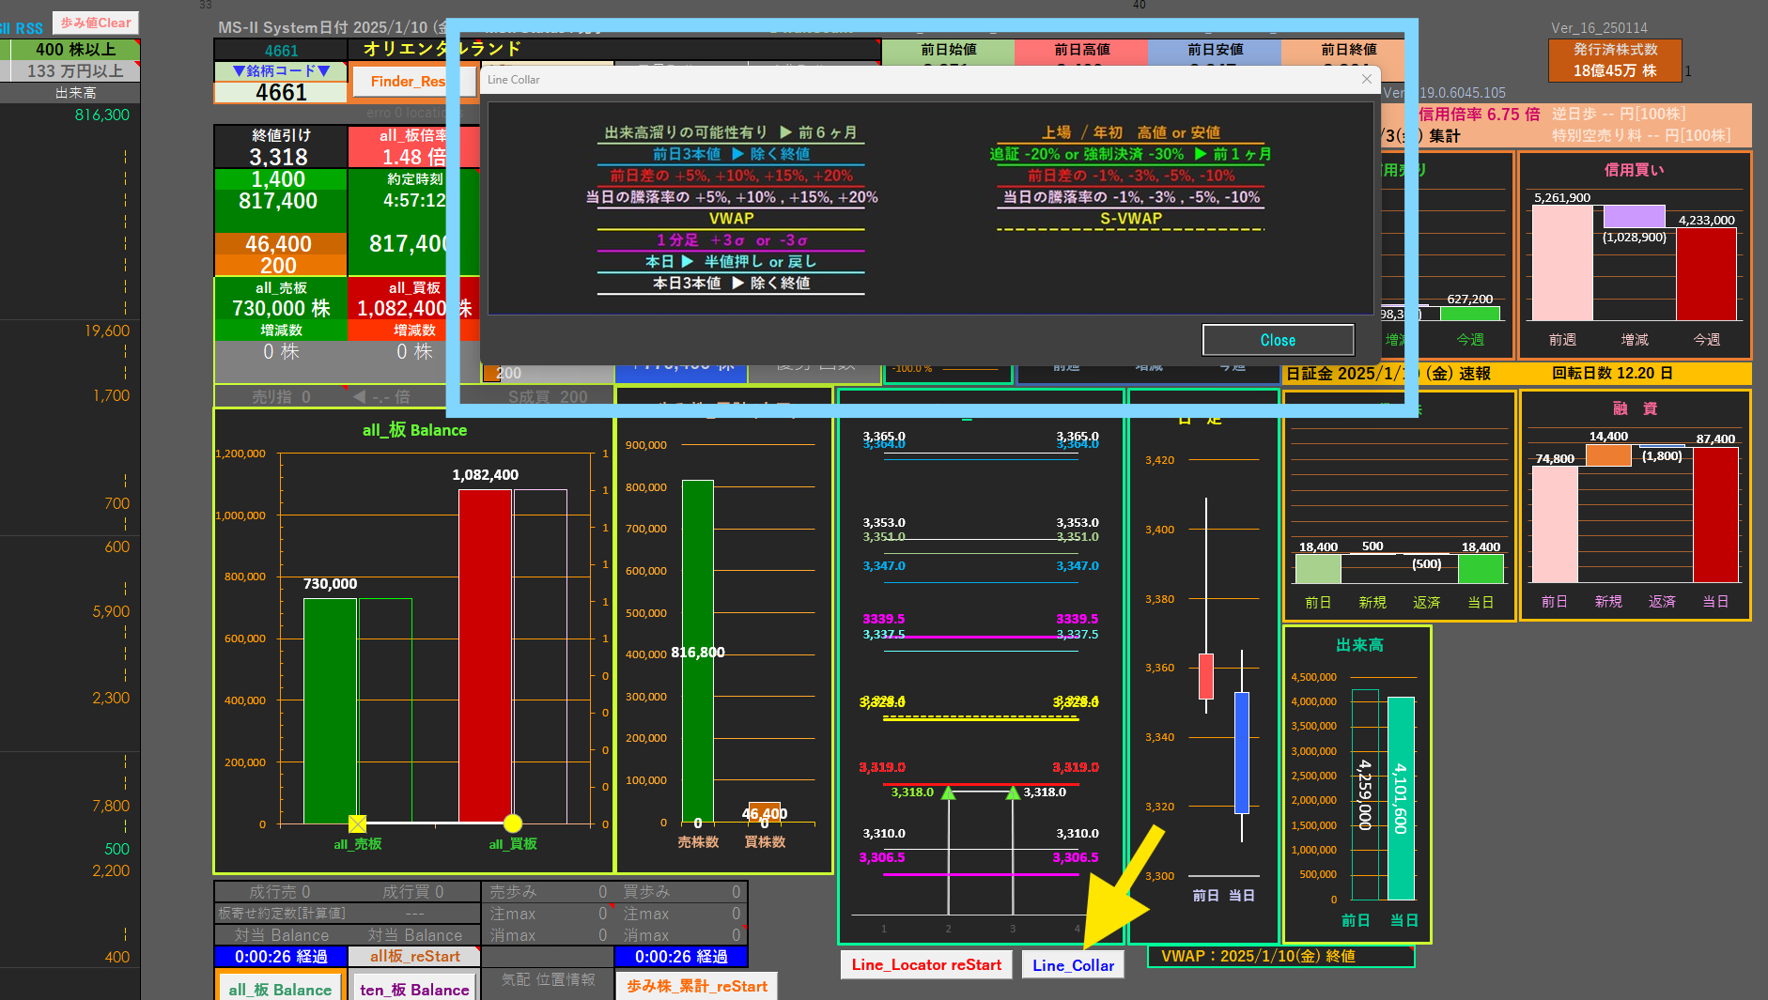
Task: Switch to all_板 Balance tab
Action: [280, 989]
